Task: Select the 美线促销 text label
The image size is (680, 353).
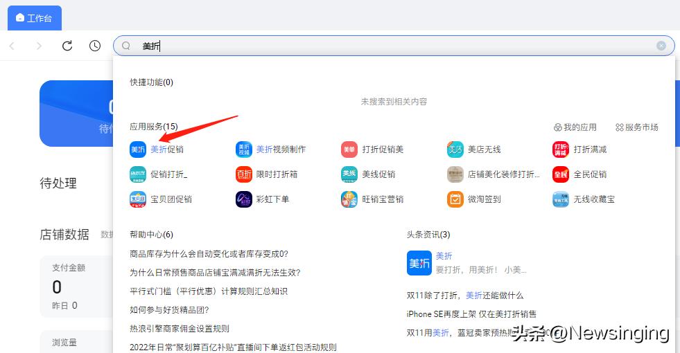Action: pyautogui.click(x=378, y=174)
